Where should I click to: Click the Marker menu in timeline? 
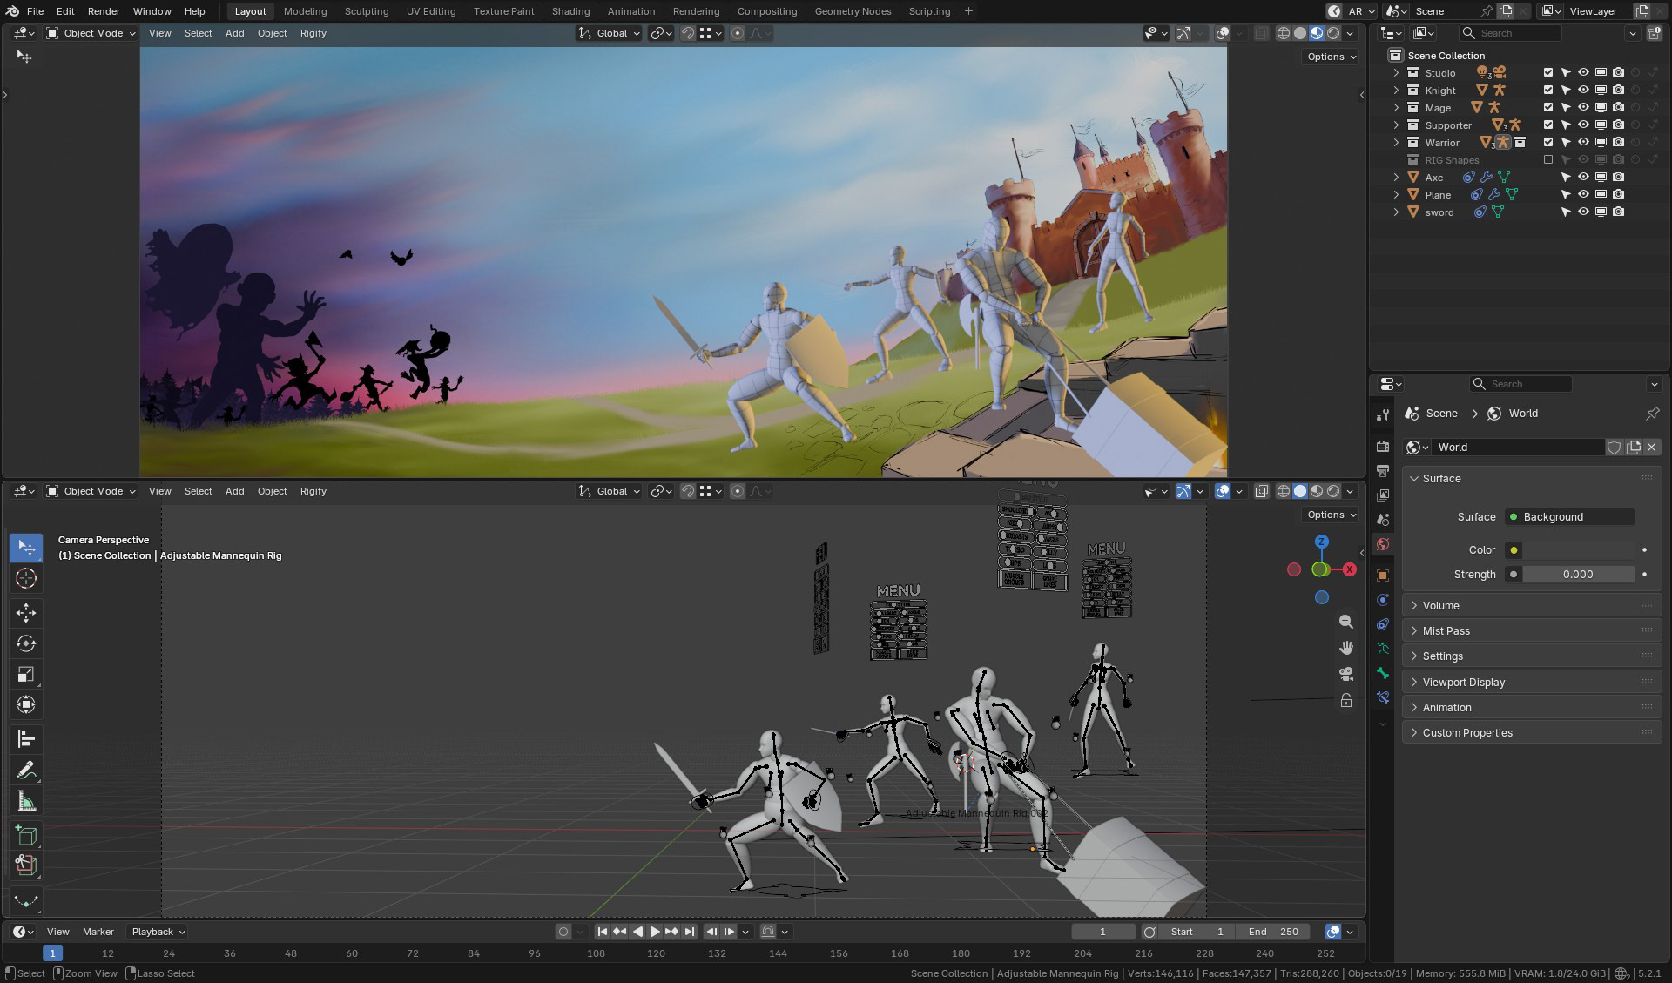(98, 932)
